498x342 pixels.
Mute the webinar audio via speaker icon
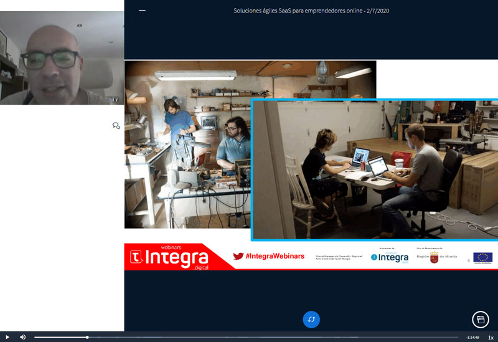[22, 337]
